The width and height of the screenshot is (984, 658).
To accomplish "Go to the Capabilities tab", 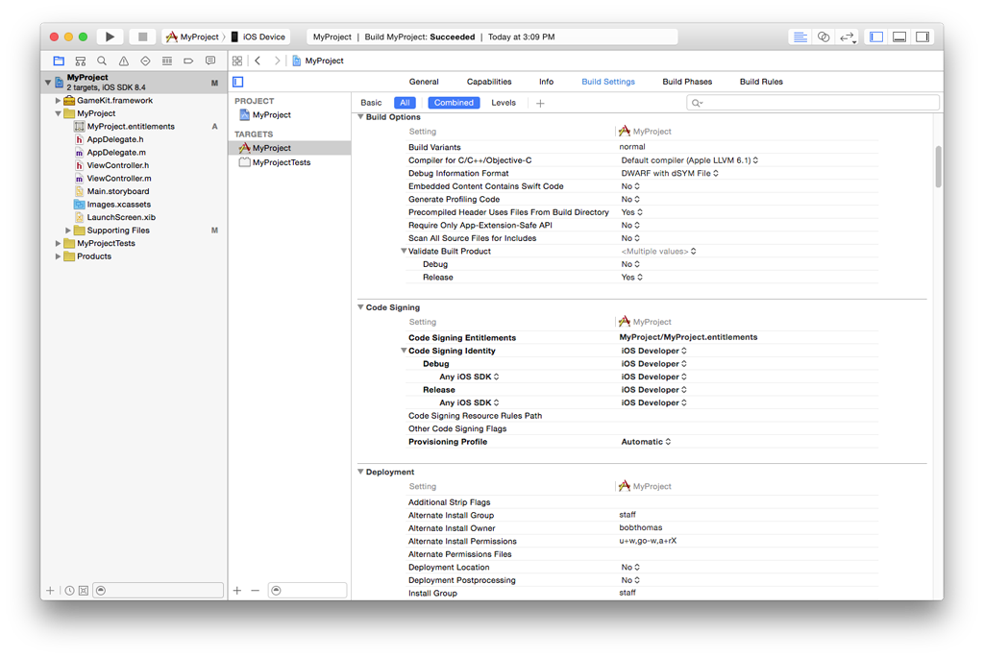I will point(489,82).
